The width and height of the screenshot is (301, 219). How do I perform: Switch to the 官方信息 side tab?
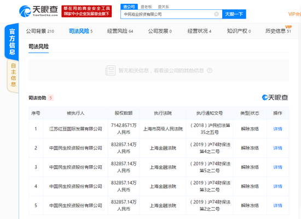pos(12,42)
